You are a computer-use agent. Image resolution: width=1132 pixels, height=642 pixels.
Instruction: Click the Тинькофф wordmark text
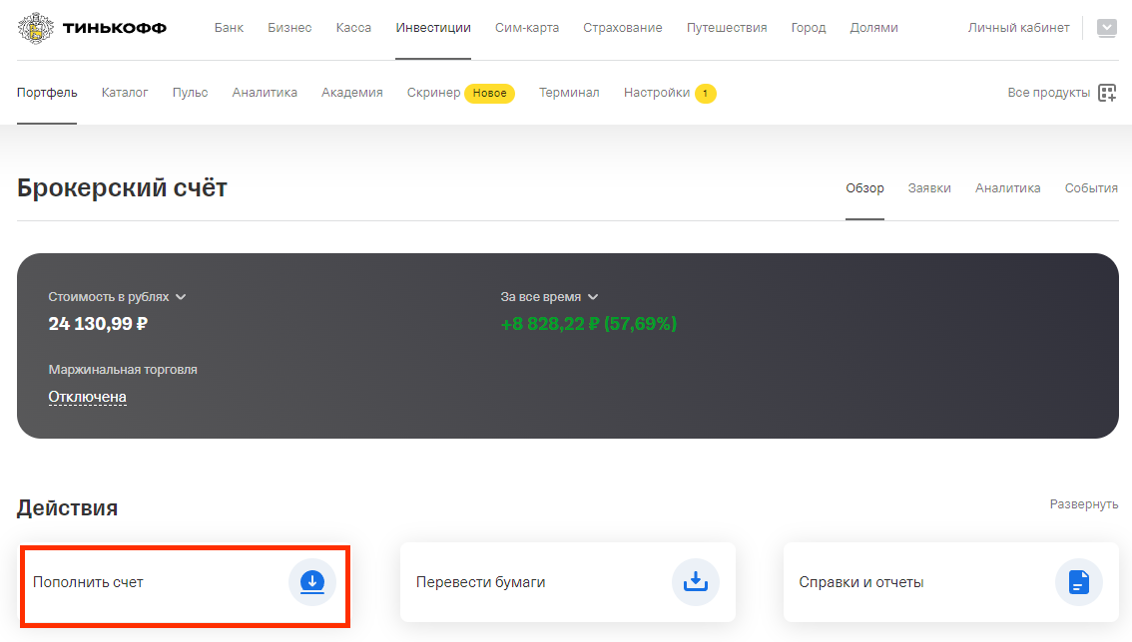115,28
